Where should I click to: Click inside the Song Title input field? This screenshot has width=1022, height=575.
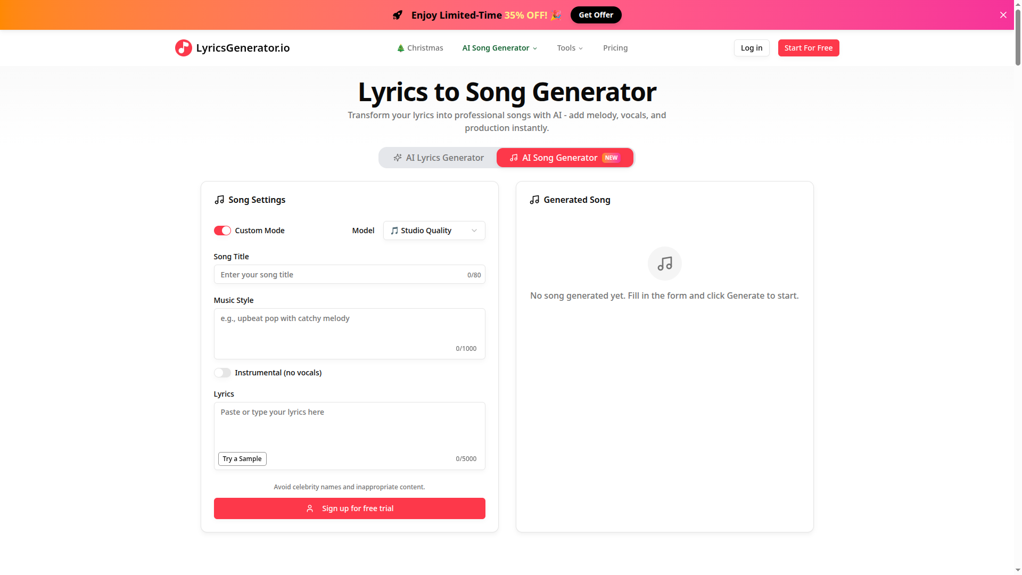[x=349, y=274]
